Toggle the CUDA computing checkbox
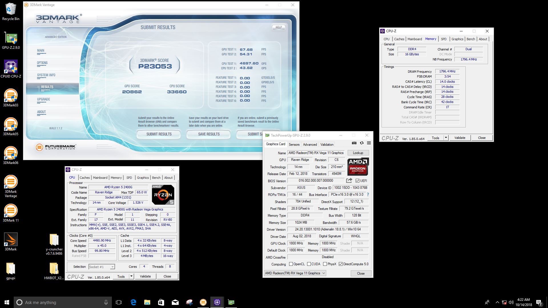Screen dimensions: 548x308 click(x=309, y=264)
